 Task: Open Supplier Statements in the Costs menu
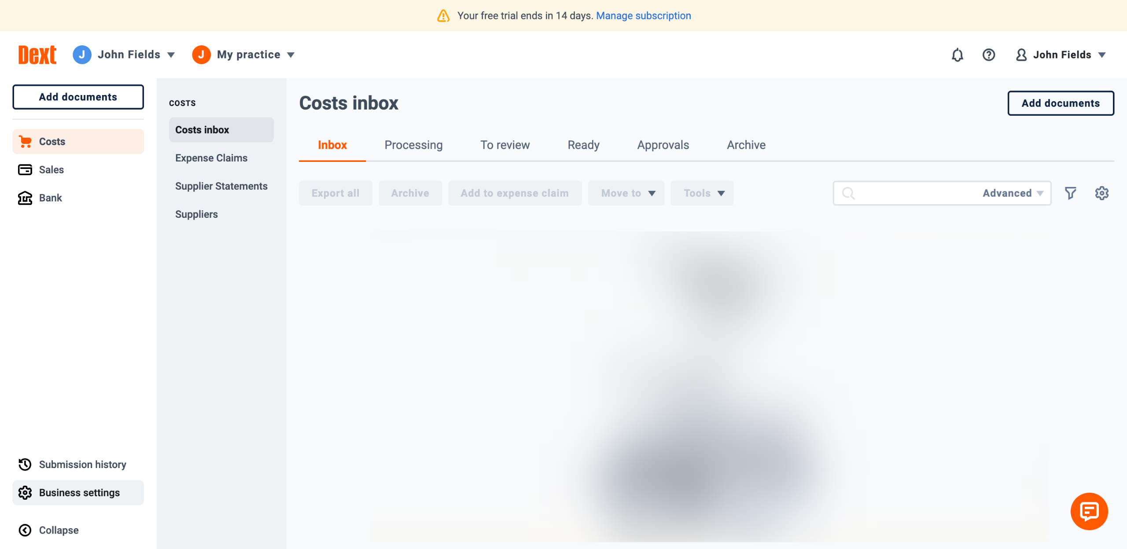pyautogui.click(x=221, y=186)
